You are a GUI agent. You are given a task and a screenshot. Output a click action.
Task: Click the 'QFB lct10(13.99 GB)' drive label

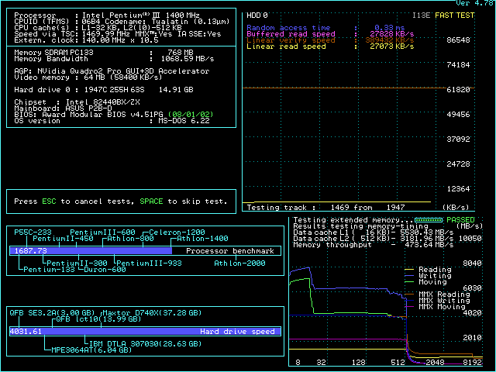click(98, 319)
